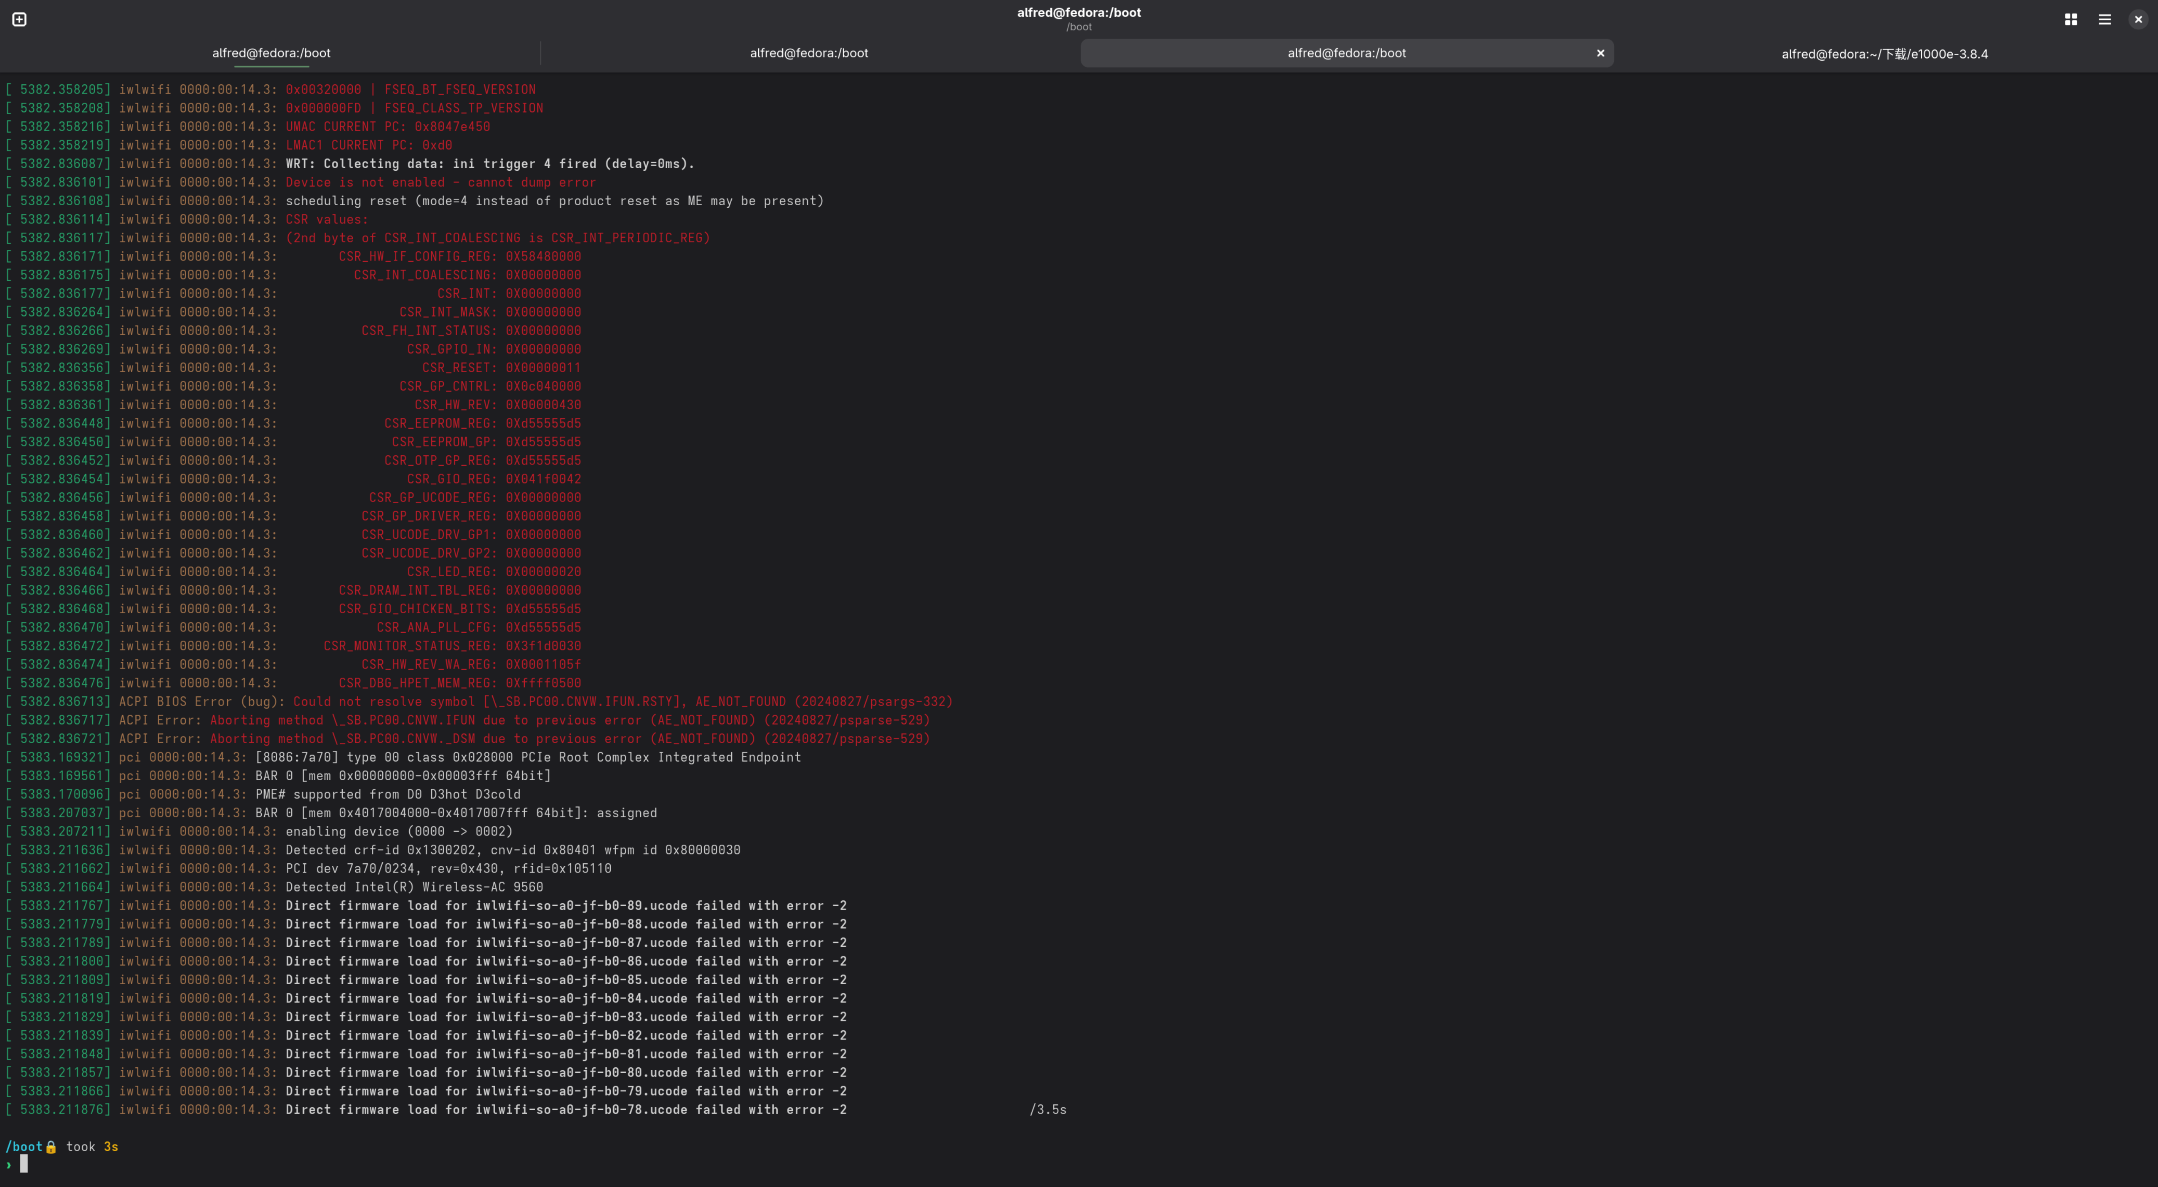Screen dimensions: 2158x1187
Task: Click 'took 3s' in the prompt
Action: coord(92,1147)
